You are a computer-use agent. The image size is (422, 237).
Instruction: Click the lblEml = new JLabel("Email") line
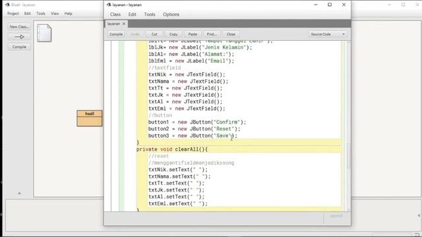click(x=191, y=61)
